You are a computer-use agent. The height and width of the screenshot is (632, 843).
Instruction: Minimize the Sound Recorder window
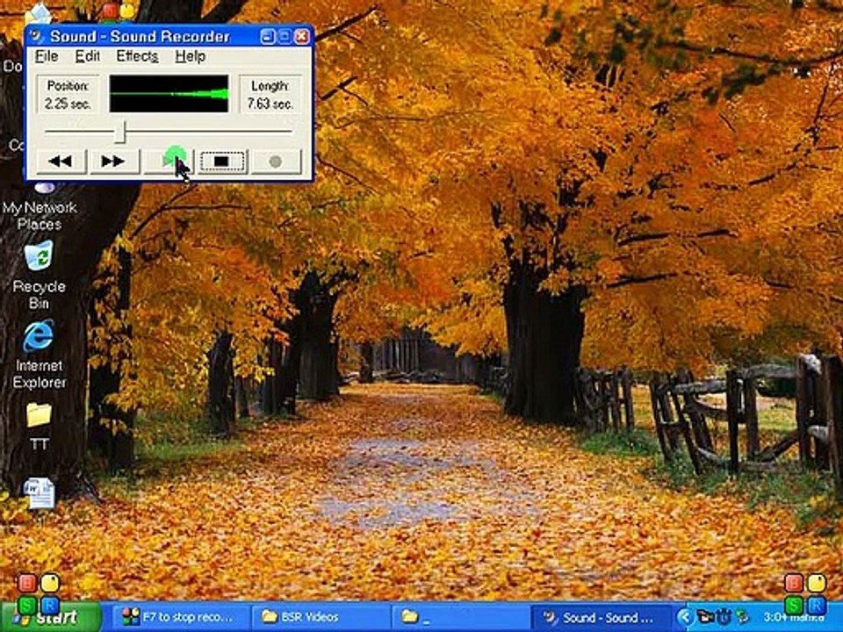pos(268,36)
